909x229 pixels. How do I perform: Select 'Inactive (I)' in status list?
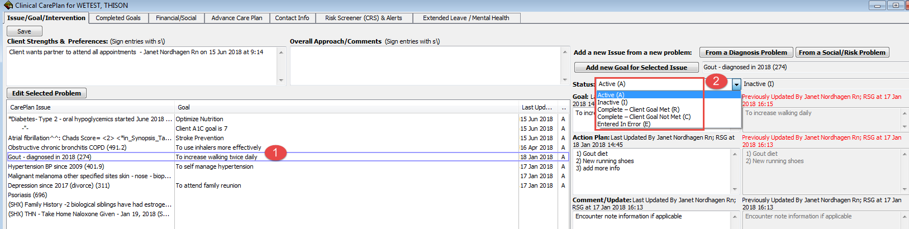(x=612, y=102)
